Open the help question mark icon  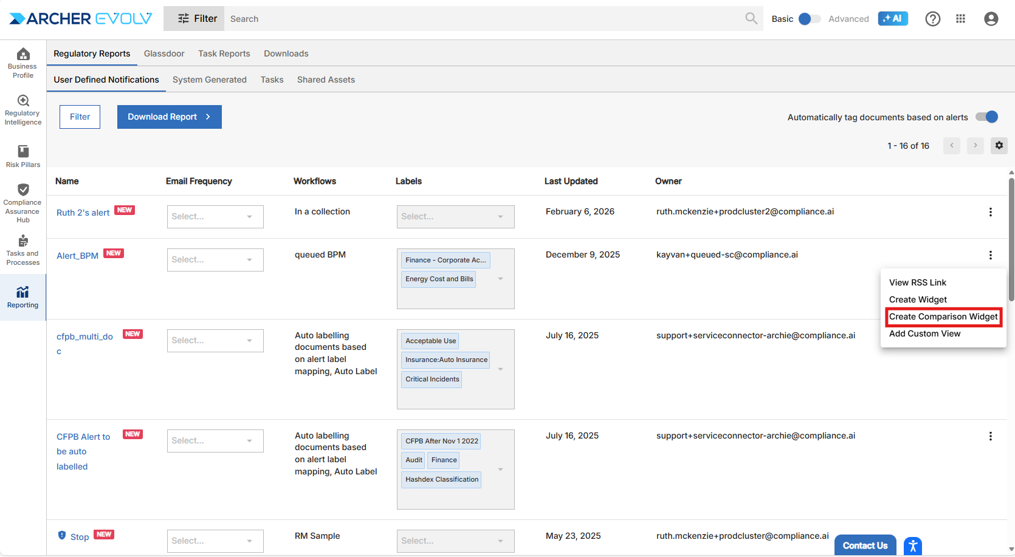click(x=932, y=19)
